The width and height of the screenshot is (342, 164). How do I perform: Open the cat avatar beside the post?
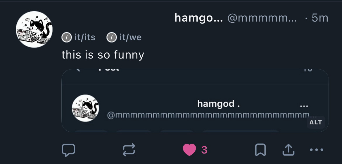tap(34, 29)
